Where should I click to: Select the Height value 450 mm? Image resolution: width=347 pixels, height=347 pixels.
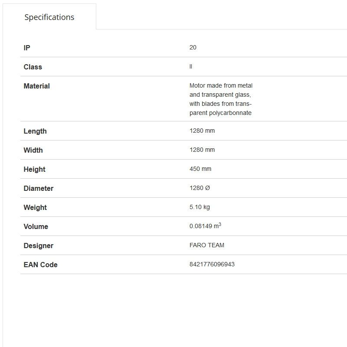click(200, 169)
